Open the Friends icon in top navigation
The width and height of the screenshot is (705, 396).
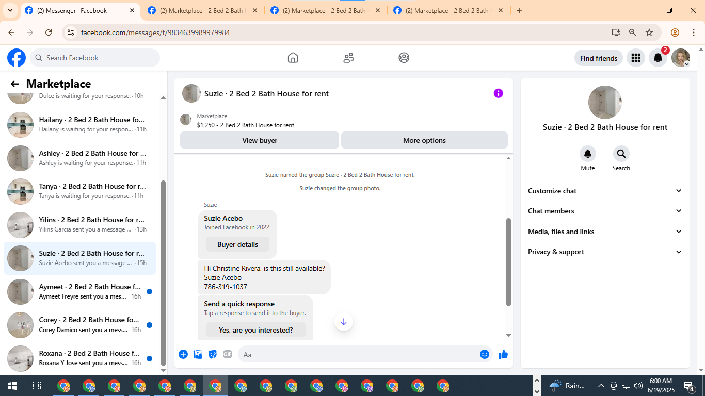point(349,58)
